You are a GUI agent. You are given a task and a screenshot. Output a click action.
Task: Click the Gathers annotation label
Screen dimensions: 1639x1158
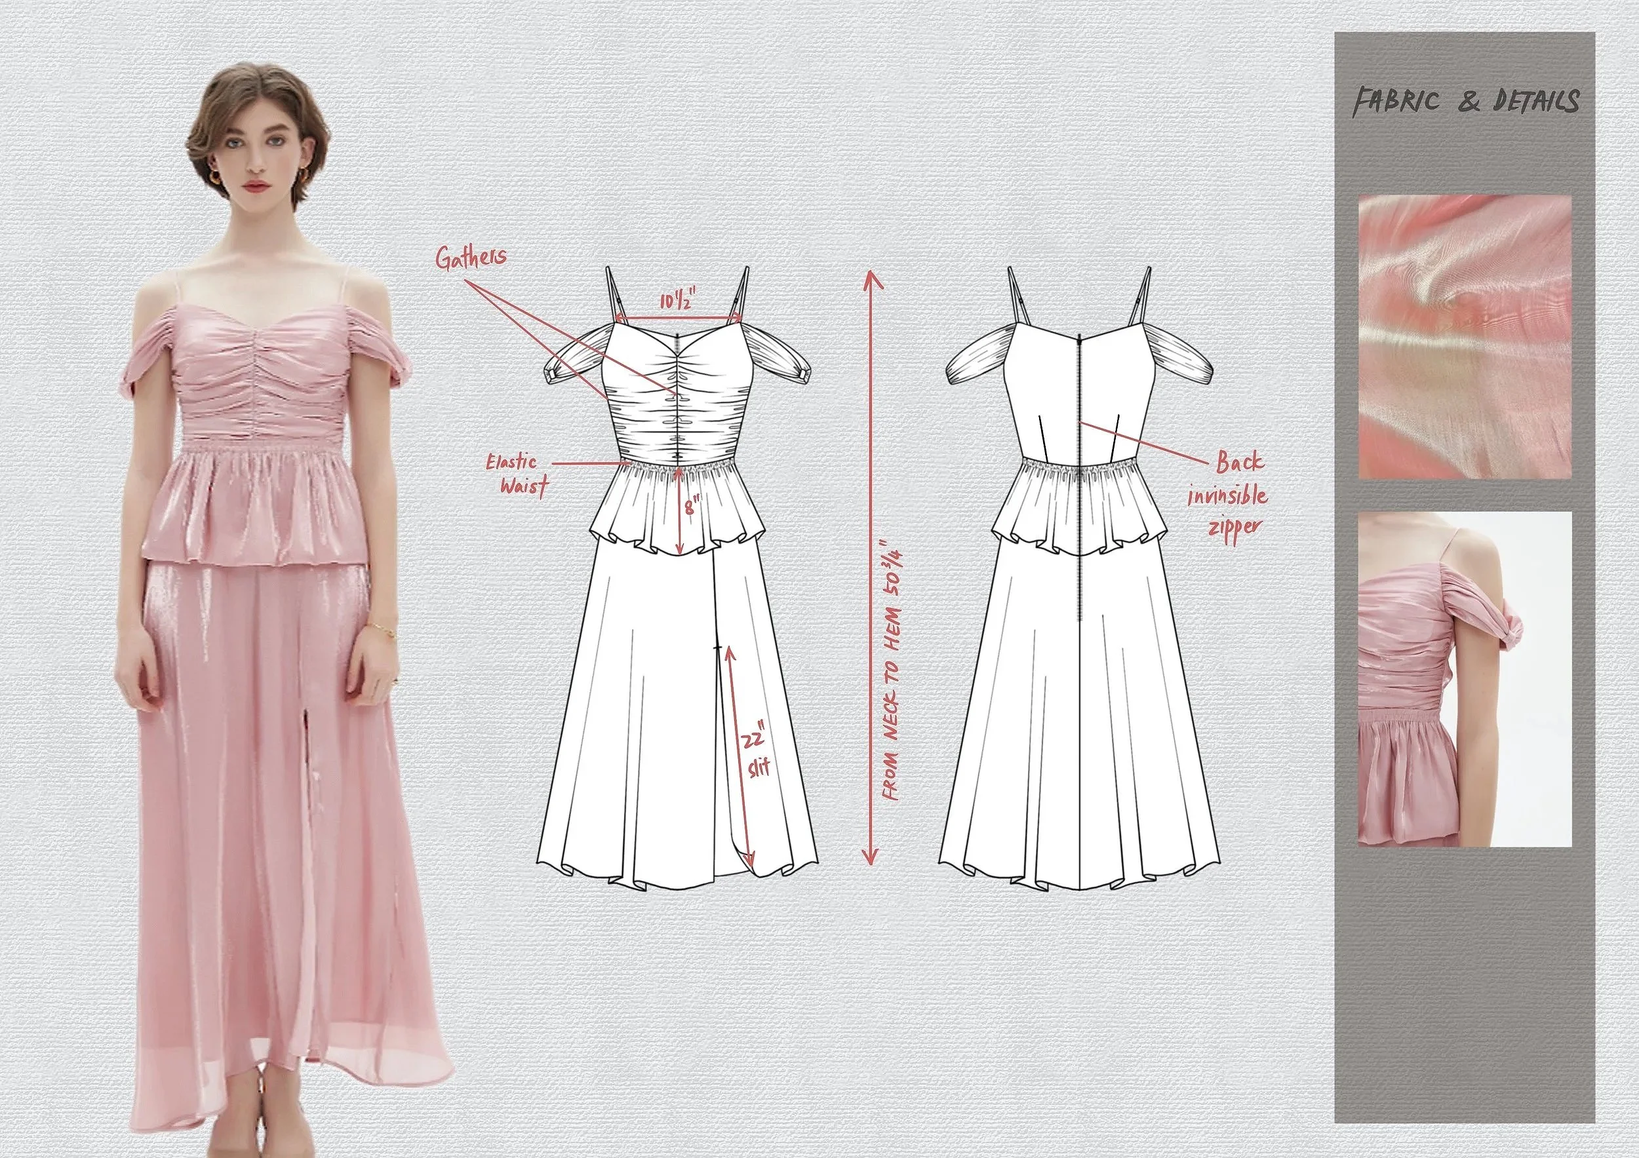(x=471, y=258)
